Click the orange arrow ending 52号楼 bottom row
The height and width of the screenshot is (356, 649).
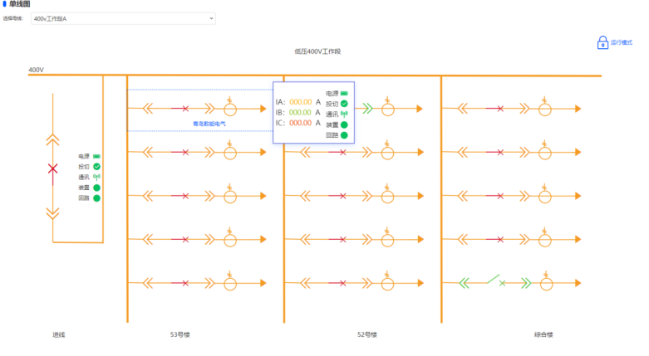pyautogui.click(x=418, y=283)
